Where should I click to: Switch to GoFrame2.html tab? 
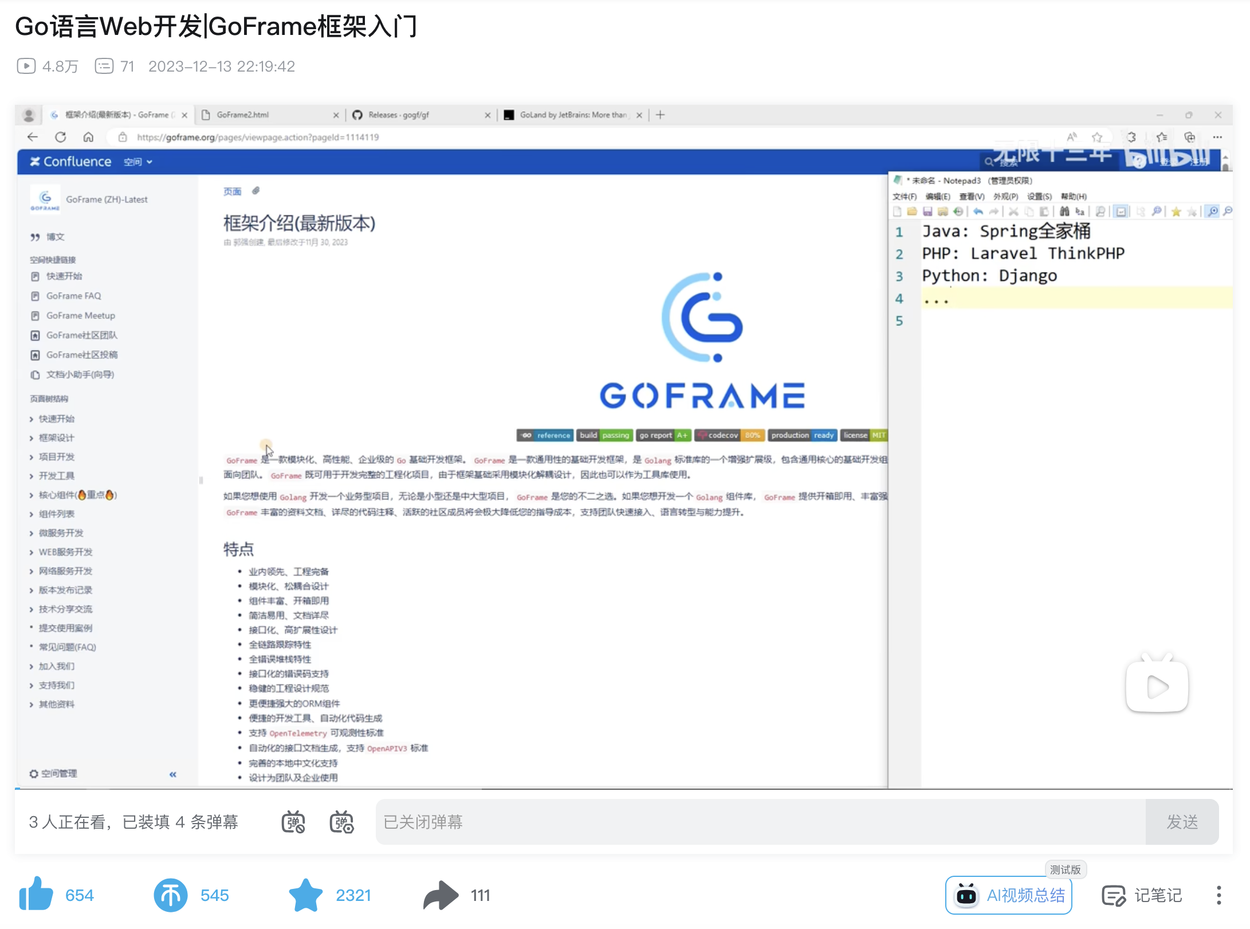pyautogui.click(x=269, y=115)
